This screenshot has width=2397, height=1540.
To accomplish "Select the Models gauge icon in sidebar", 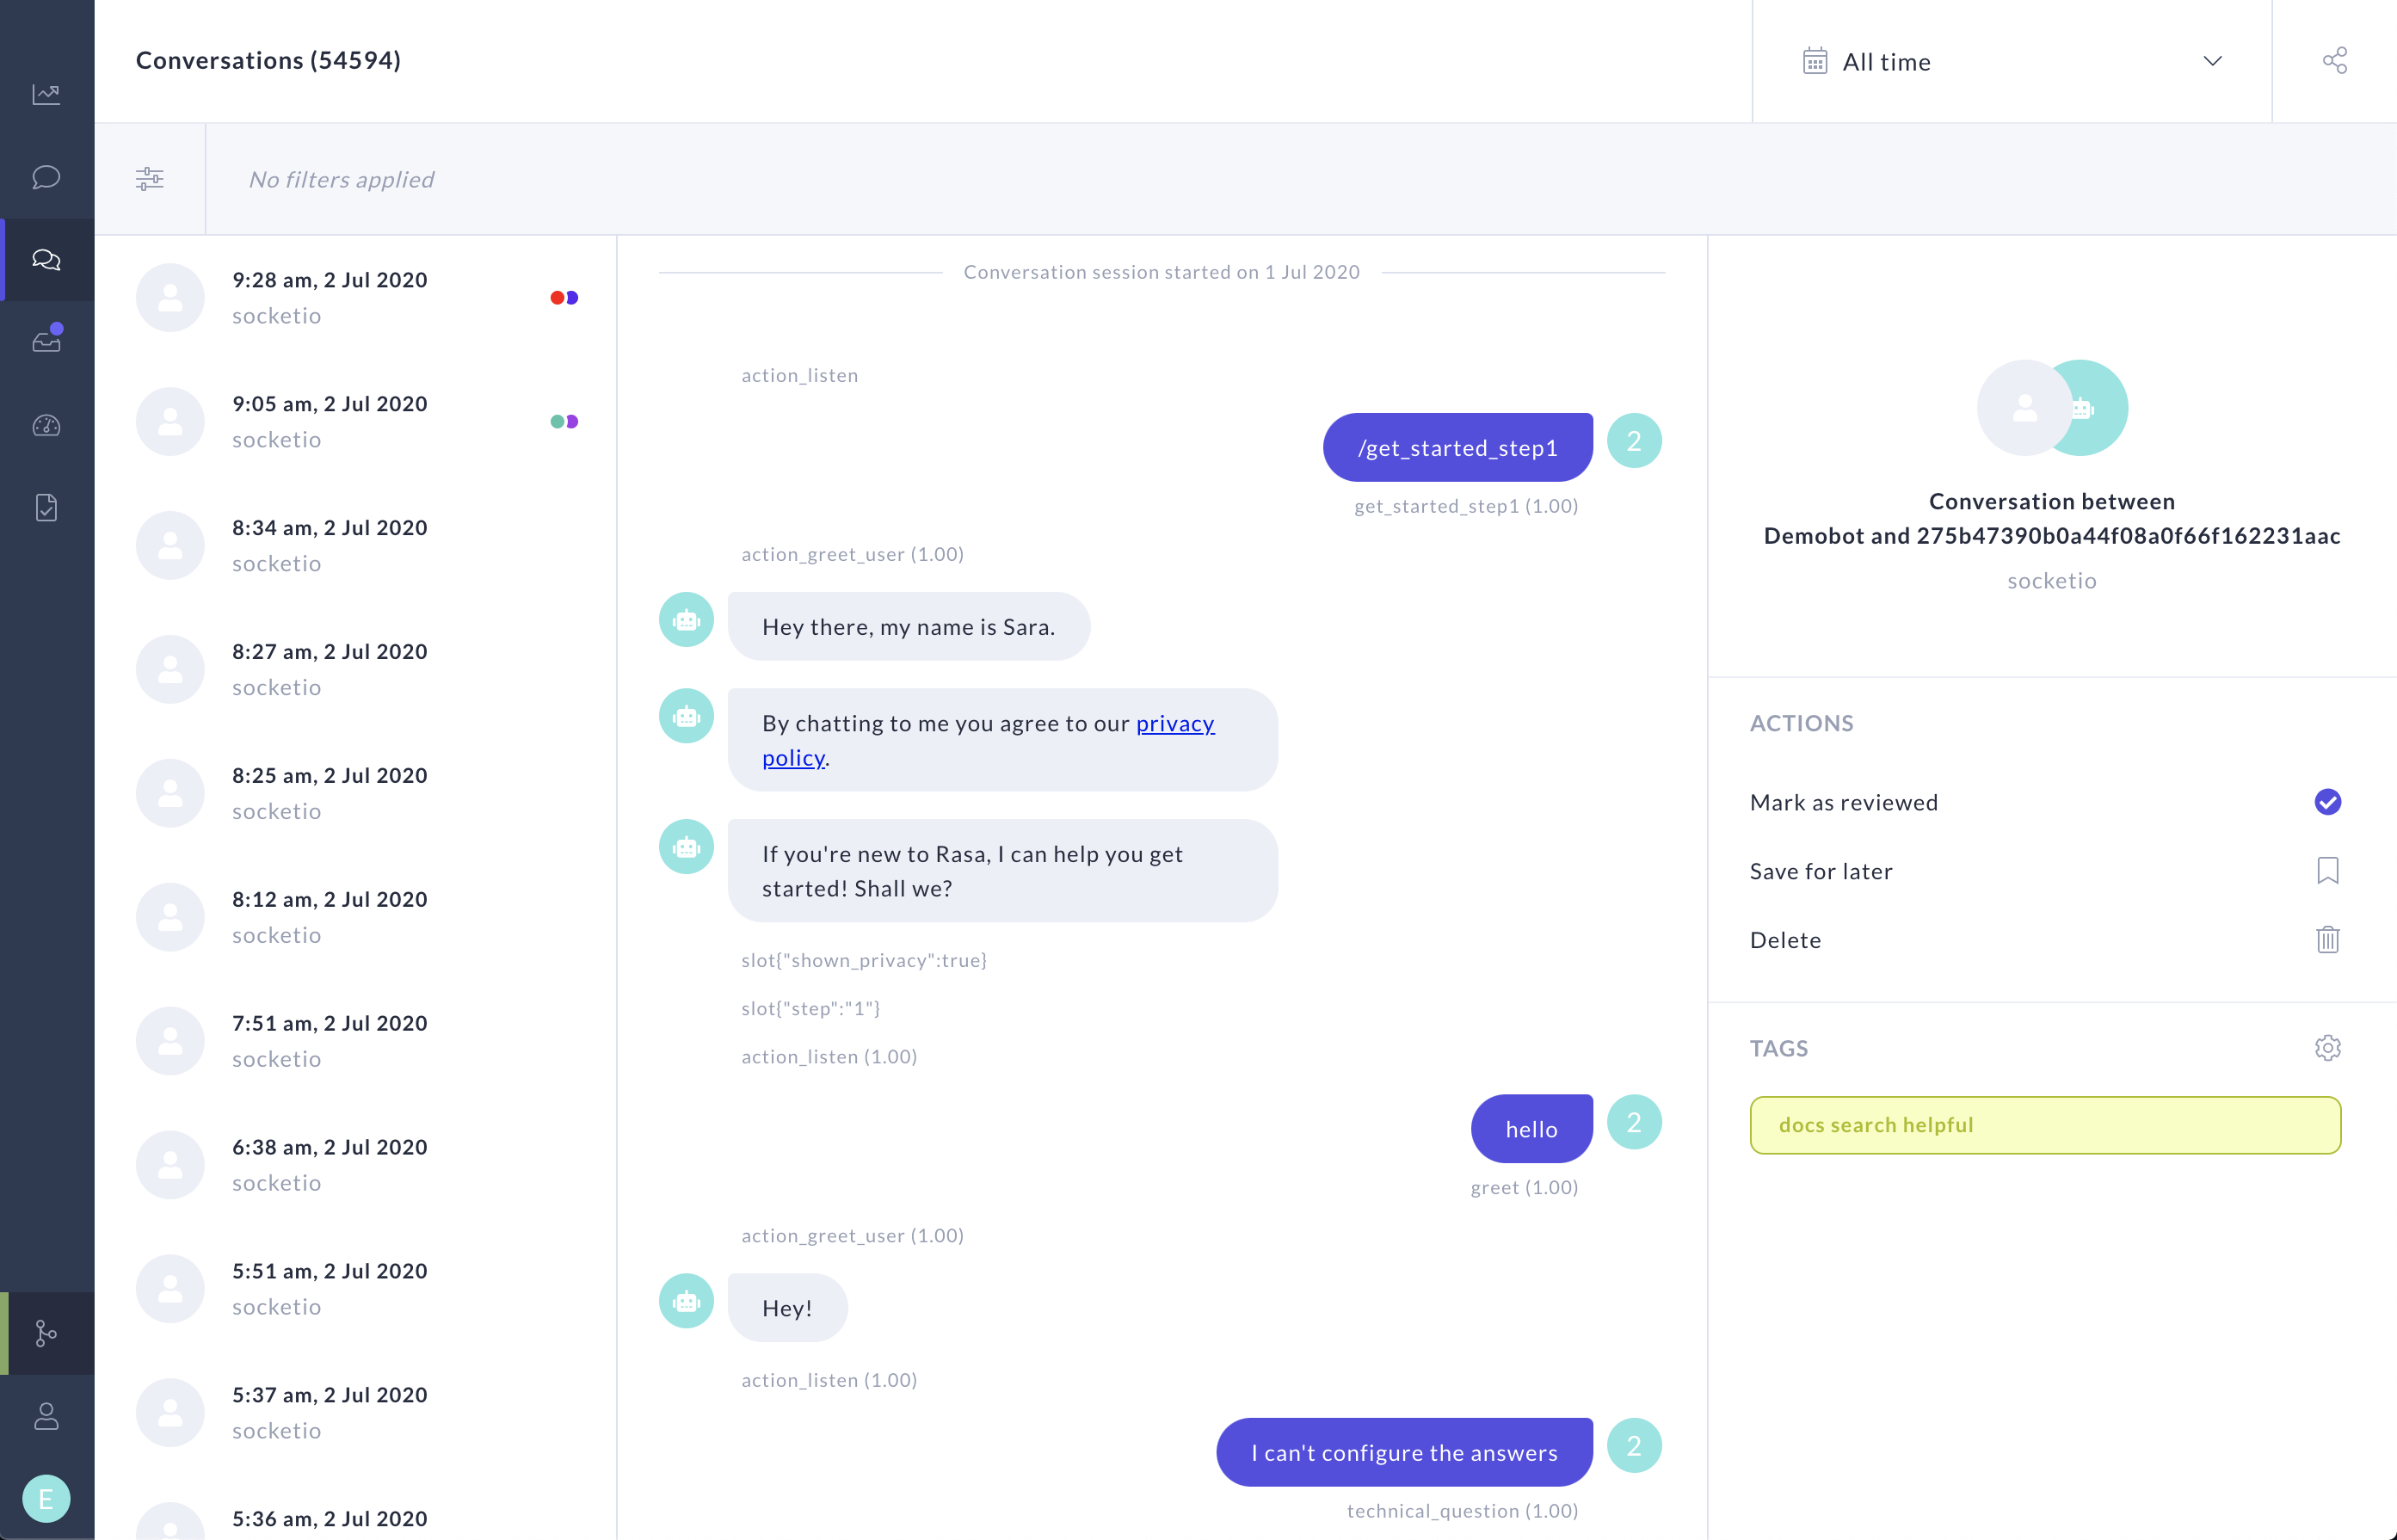I will coord(46,425).
